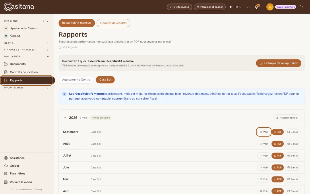This screenshot has width=310, height=194.
Task: Click the logout icon
Action: (x=301, y=7)
